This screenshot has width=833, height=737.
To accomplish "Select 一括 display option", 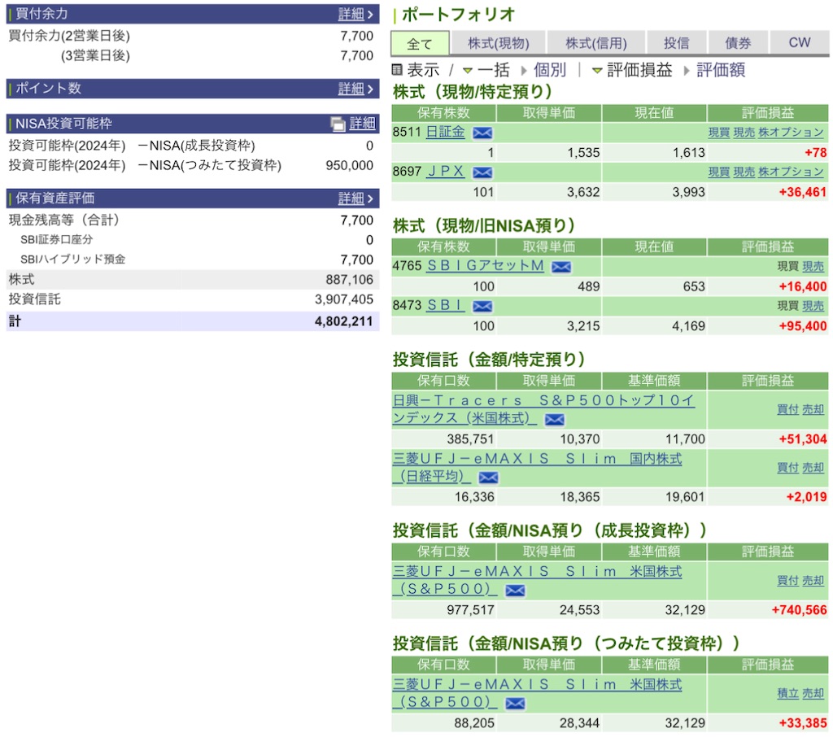I will click(493, 70).
